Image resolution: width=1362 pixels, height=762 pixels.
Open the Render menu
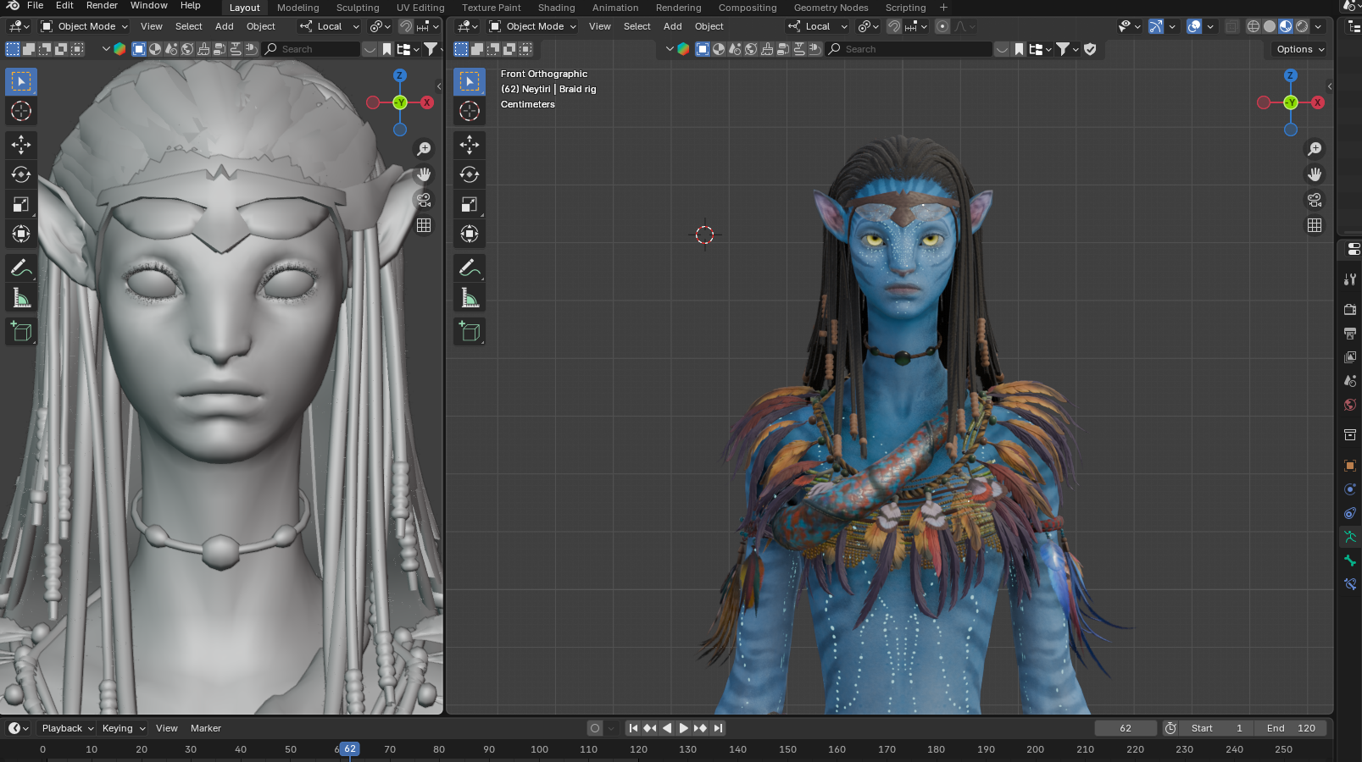click(x=102, y=6)
